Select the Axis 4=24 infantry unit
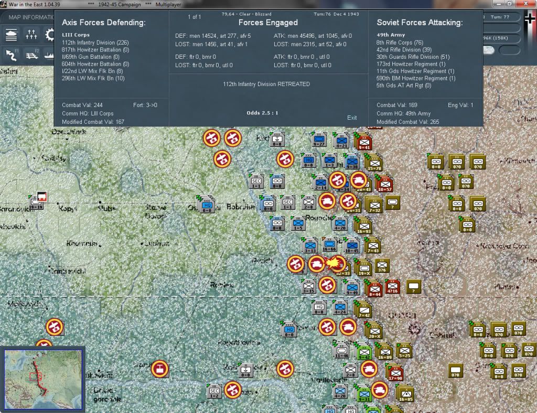The image size is (537, 413). (x=340, y=307)
